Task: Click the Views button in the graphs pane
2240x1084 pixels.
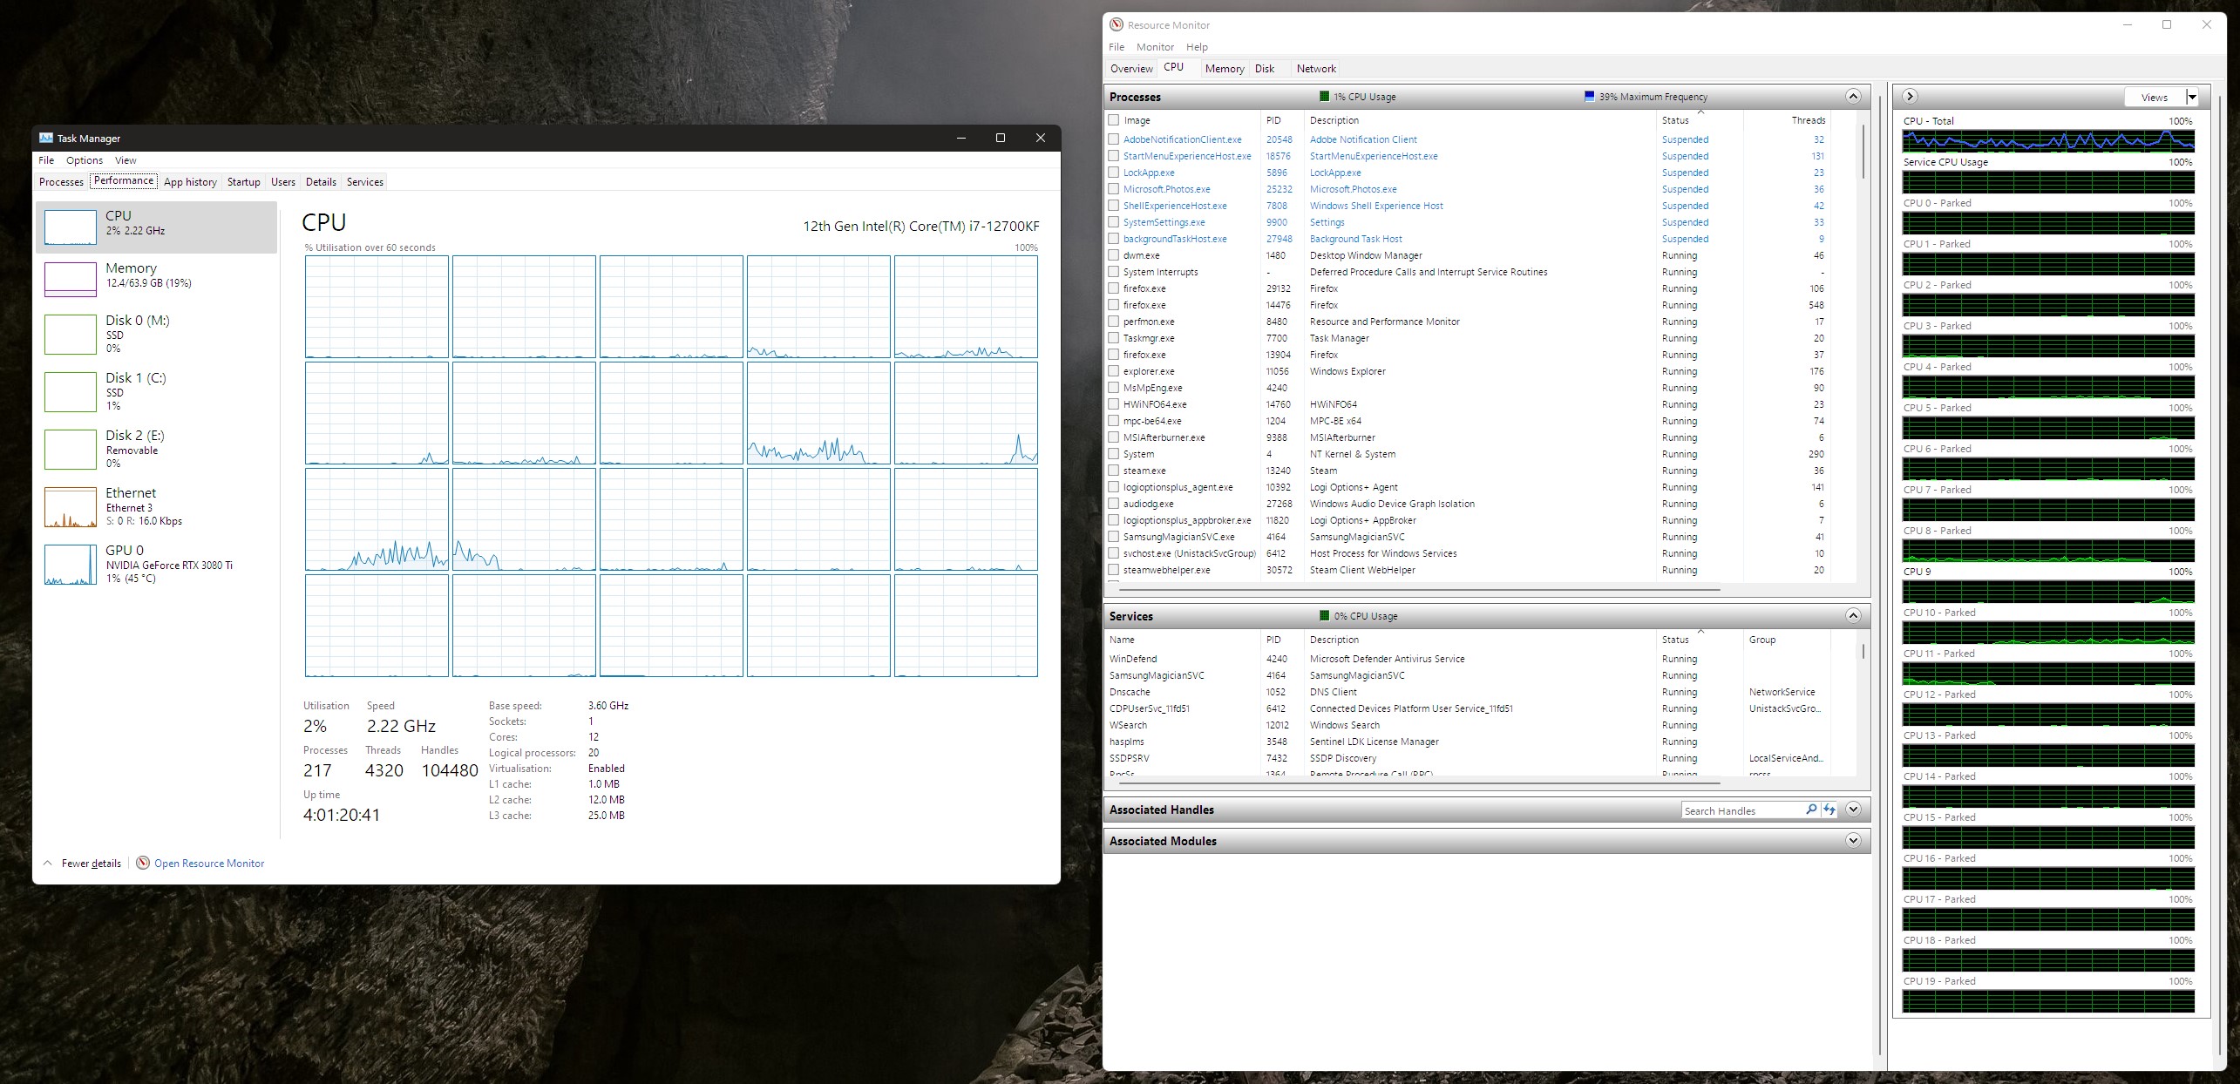Action: point(2155,97)
